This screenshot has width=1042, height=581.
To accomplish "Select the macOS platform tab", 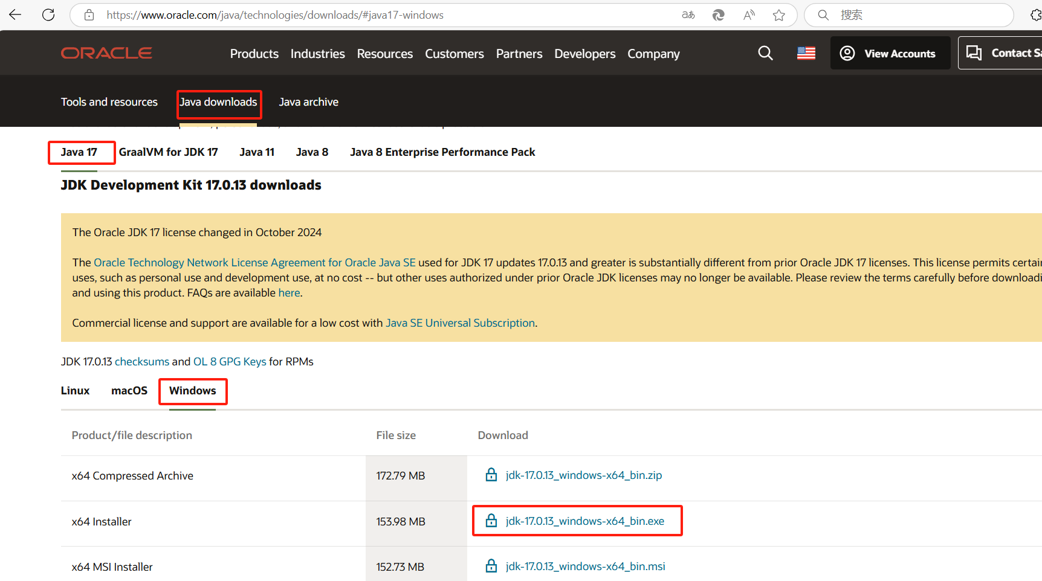I will 129,391.
